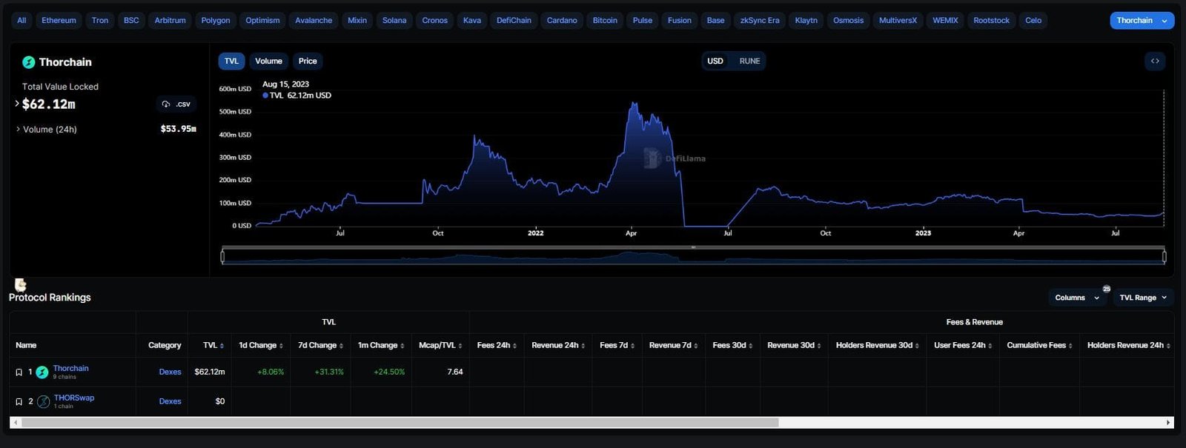Viewport: 1186px width, 448px height.
Task: Open the Columns dropdown
Action: 1077,298
